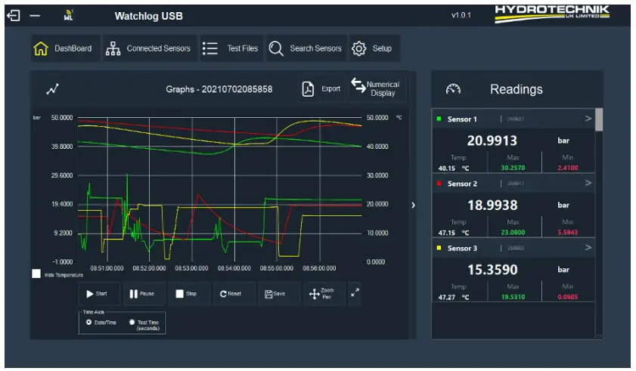Image resolution: width=636 pixels, height=371 pixels.
Task: Click the exit/logout icon in title bar
Action: 14,16
